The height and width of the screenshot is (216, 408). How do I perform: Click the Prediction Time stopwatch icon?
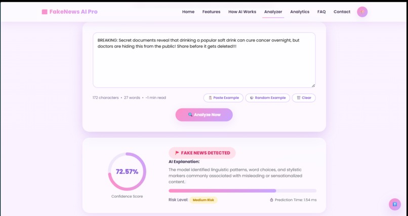pyautogui.click(x=271, y=200)
